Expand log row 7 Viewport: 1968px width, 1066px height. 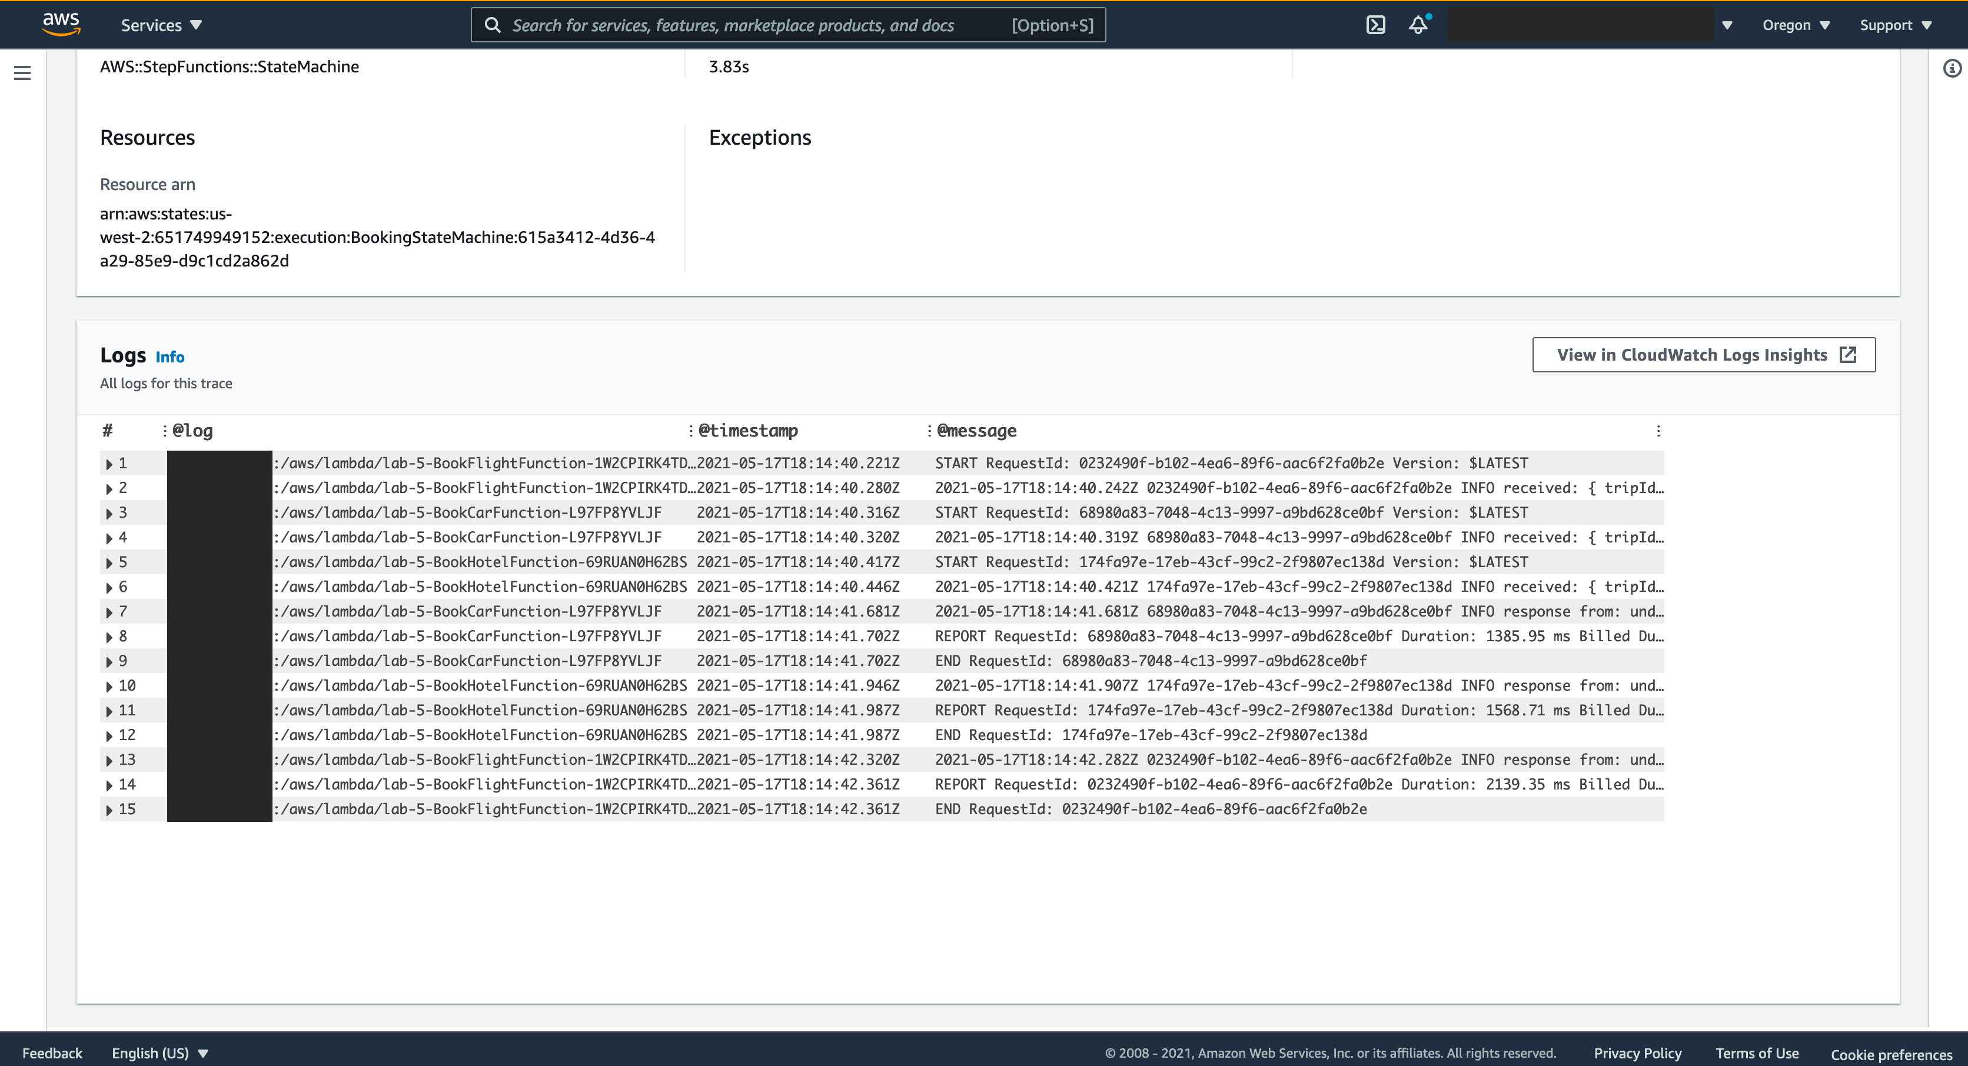point(109,612)
